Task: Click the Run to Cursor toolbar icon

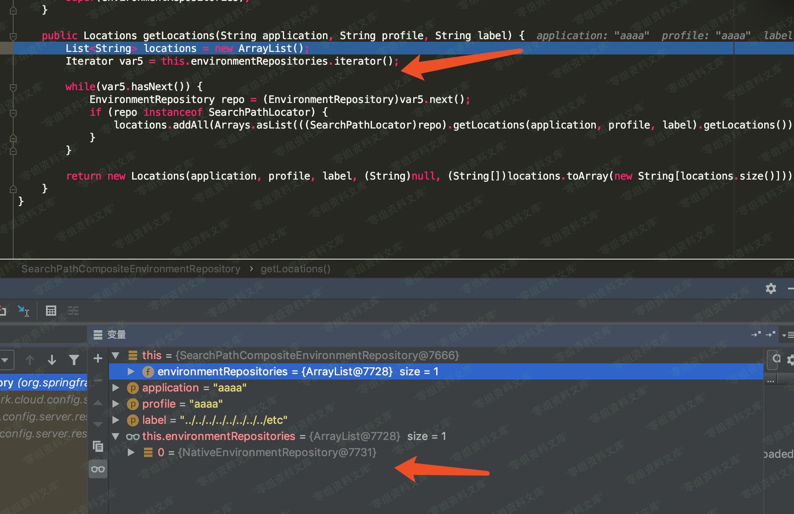Action: [x=23, y=311]
